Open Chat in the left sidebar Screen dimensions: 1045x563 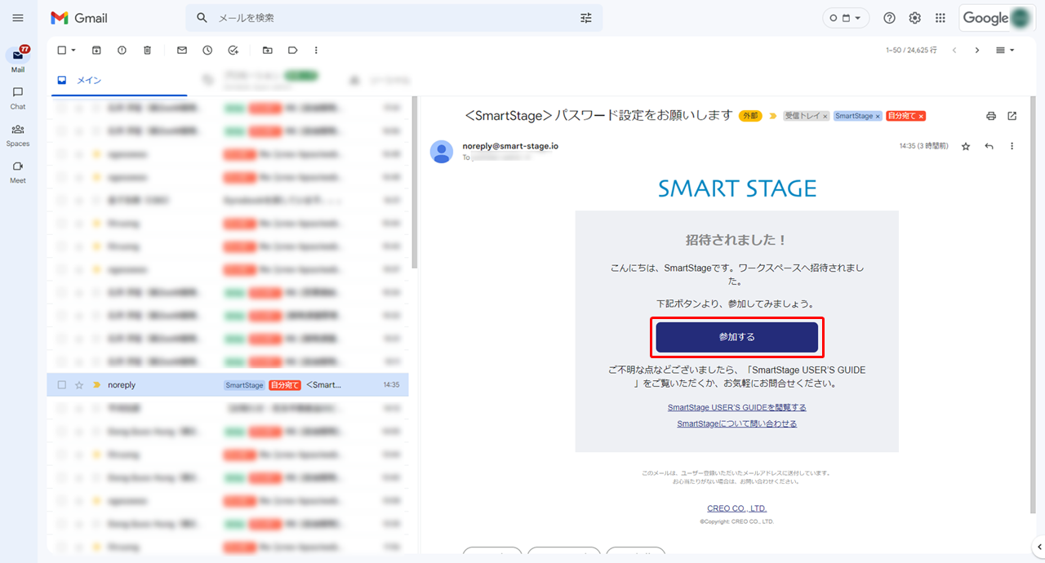[x=18, y=97]
